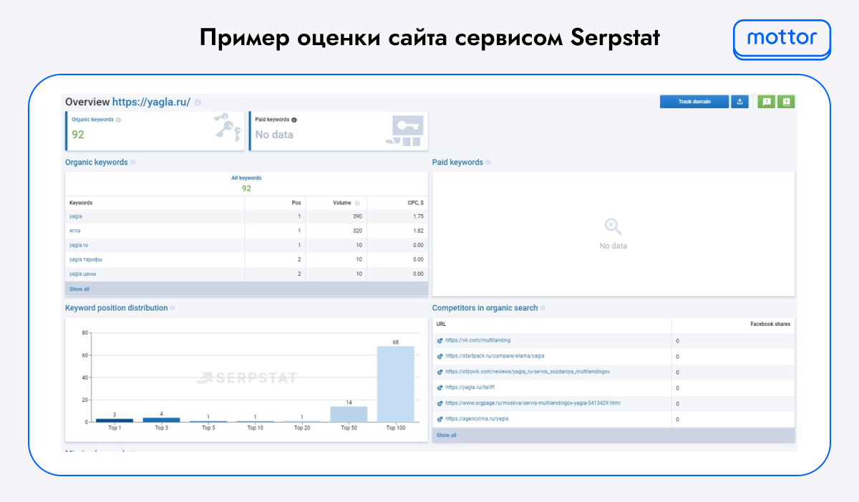Click the All keywords link

click(246, 178)
